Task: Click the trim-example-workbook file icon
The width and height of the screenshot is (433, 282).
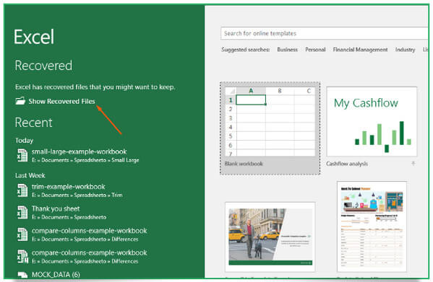Action: (22, 190)
